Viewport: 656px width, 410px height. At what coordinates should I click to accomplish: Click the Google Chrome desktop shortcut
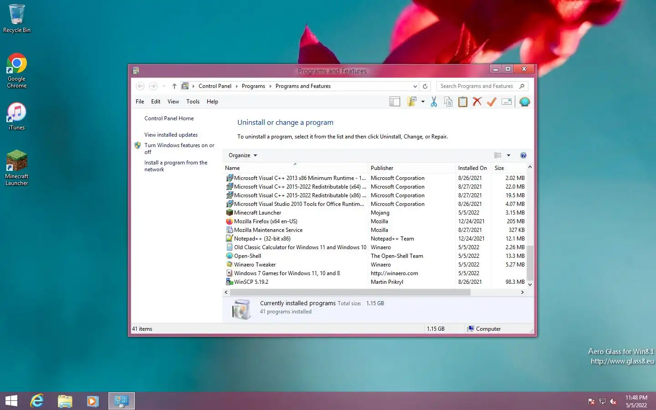(17, 71)
